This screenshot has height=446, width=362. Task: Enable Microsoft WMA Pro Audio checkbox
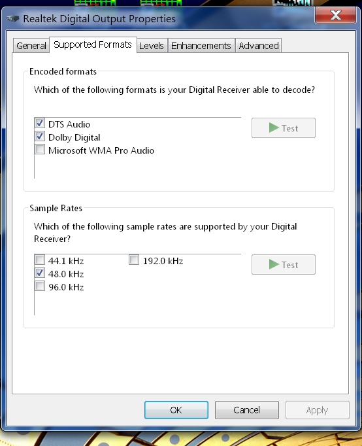pos(40,150)
